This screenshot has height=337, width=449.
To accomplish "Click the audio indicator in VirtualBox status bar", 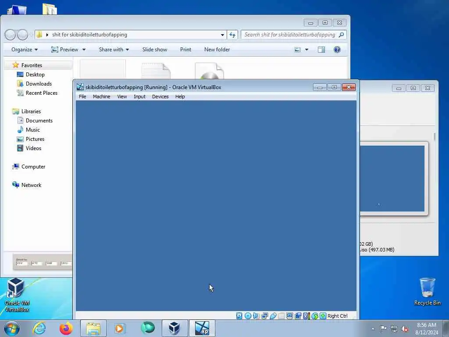I will (256, 316).
